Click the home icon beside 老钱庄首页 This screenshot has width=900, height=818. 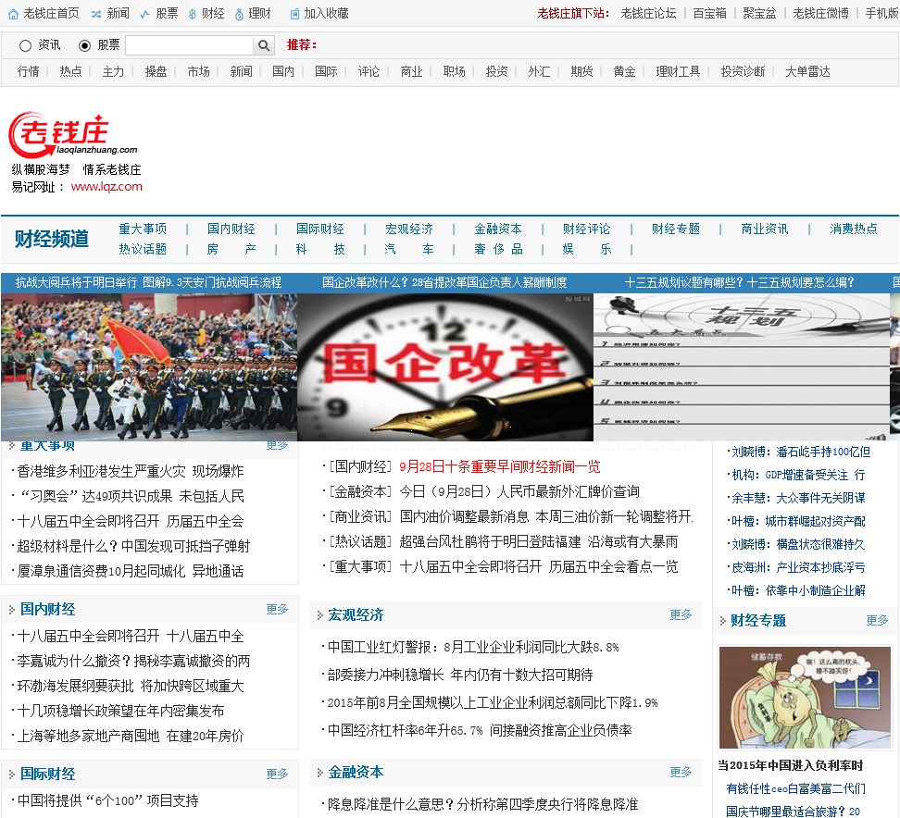tap(13, 14)
